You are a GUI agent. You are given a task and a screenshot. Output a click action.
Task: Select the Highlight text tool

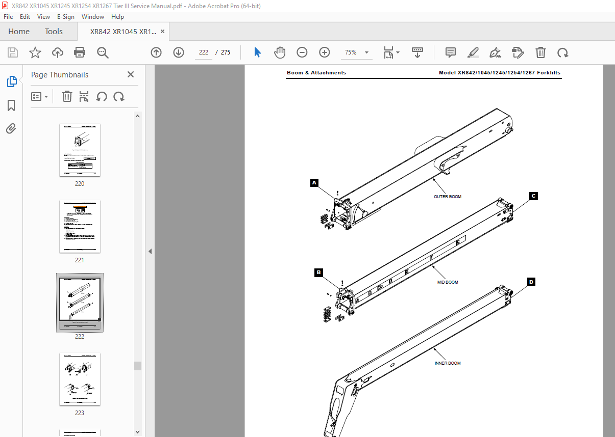(x=473, y=52)
